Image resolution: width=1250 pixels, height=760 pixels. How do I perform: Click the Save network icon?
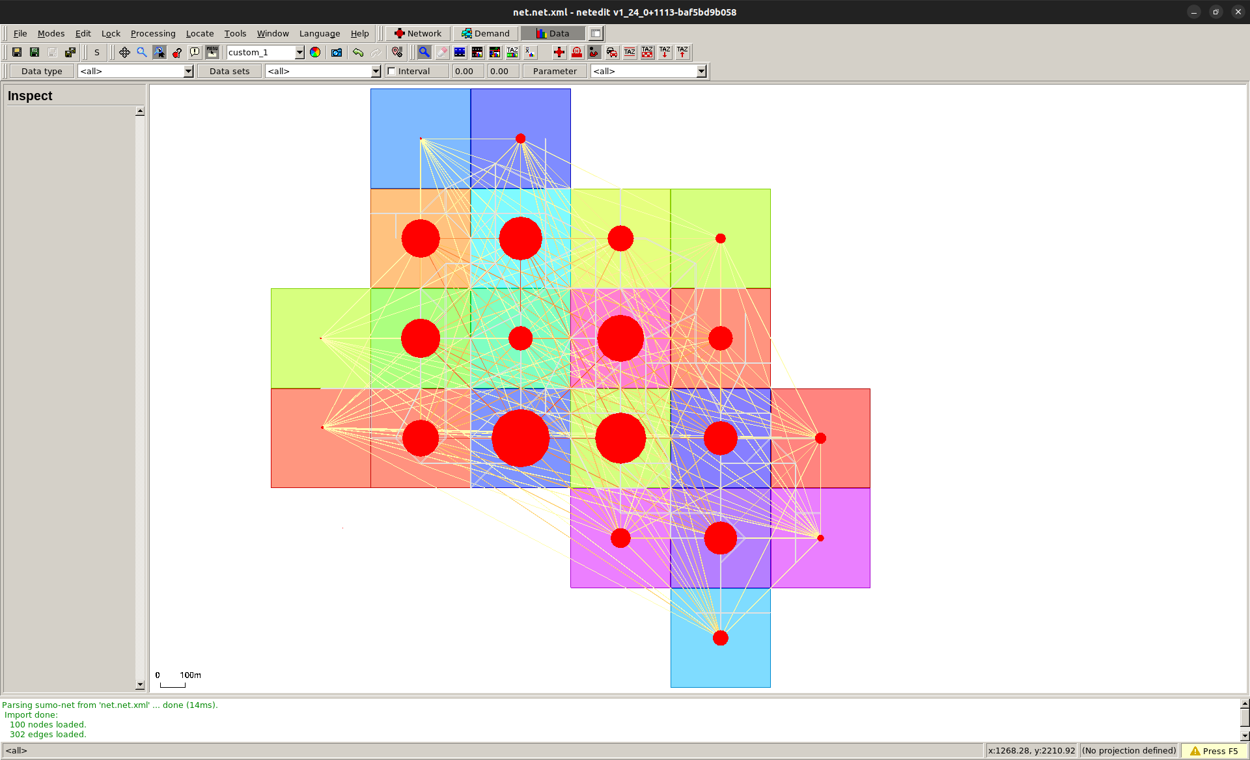[x=18, y=52]
